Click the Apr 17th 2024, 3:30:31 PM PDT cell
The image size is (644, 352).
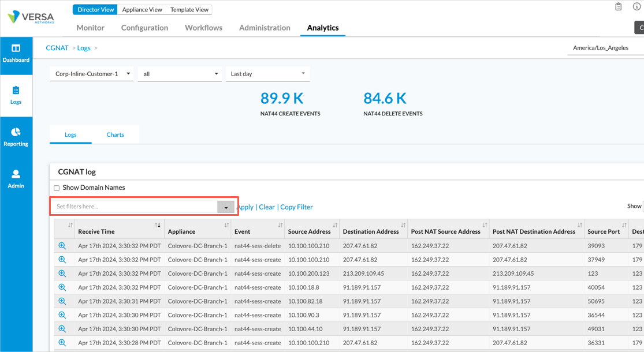pos(120,301)
